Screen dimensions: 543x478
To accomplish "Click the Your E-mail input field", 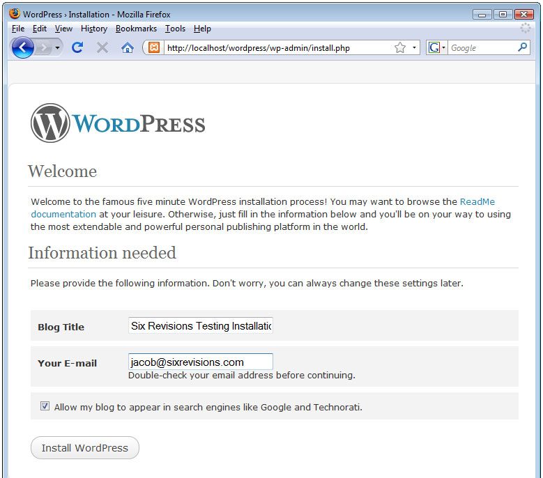I will click(201, 362).
